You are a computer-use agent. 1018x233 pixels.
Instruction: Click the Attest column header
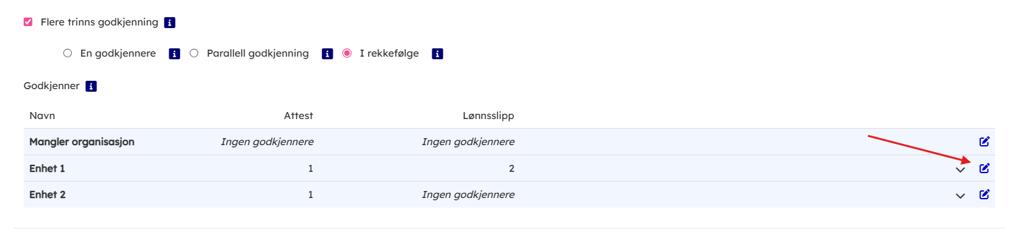298,115
